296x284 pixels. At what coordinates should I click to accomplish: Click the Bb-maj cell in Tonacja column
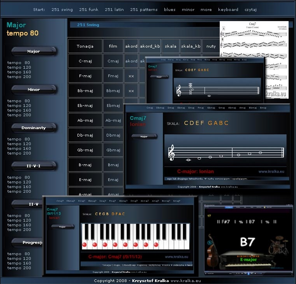point(85,91)
